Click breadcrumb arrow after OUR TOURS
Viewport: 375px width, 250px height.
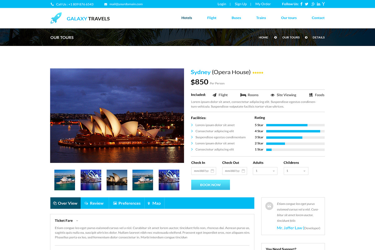[x=306, y=37]
